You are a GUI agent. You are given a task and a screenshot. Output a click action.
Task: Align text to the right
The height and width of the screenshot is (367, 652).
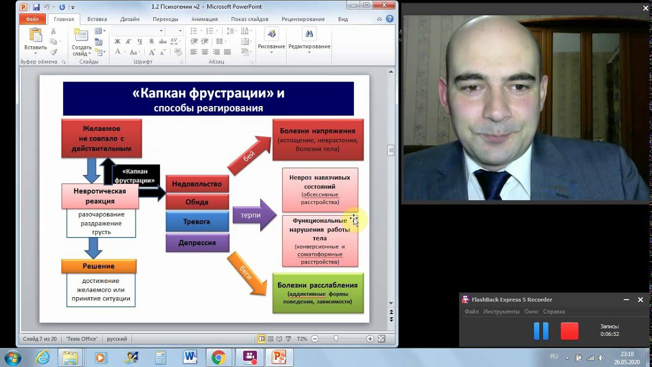(216, 52)
